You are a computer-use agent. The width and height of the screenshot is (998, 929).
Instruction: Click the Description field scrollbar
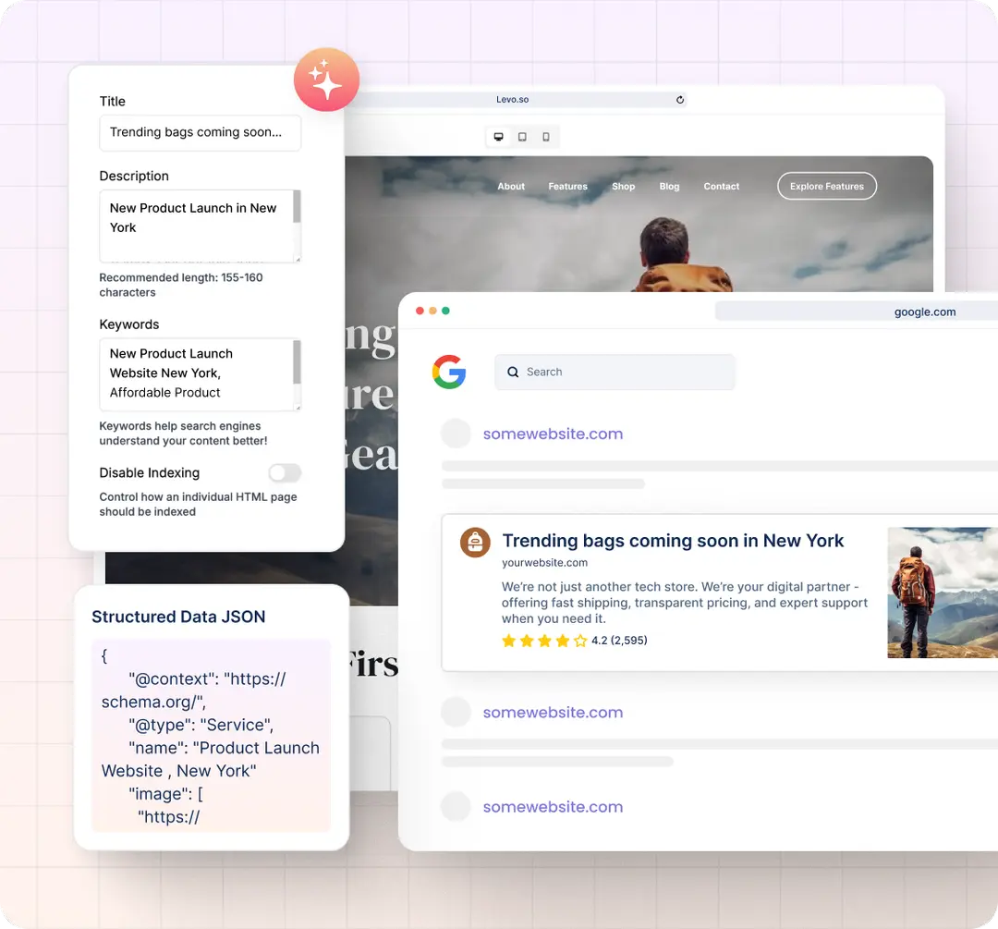pos(297,206)
